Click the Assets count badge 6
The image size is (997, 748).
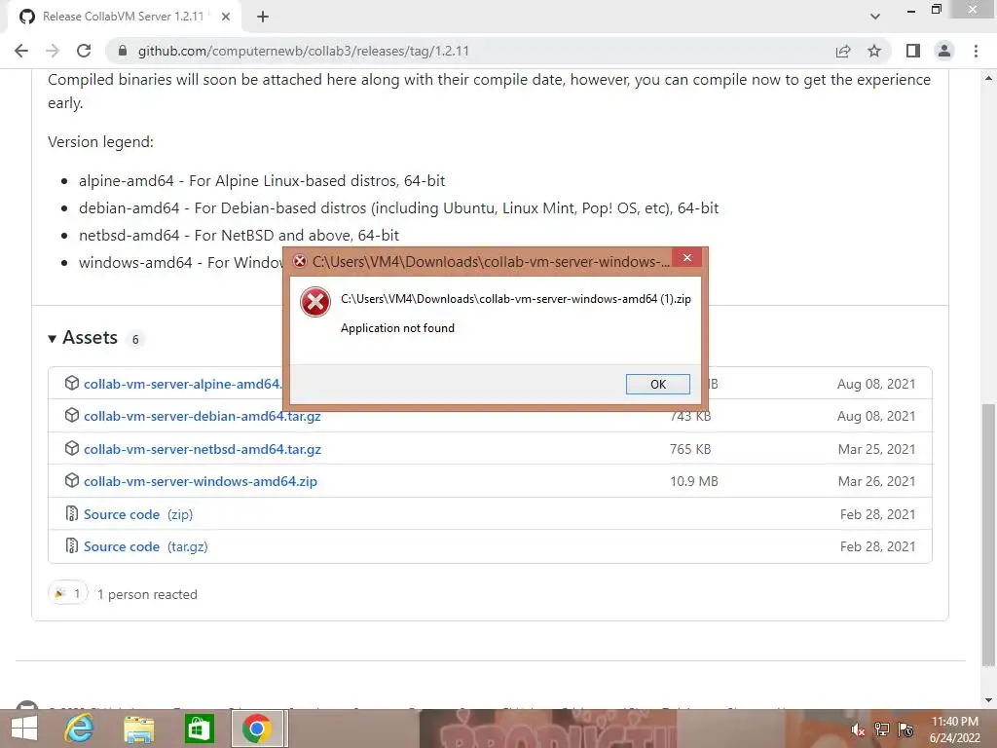134,339
